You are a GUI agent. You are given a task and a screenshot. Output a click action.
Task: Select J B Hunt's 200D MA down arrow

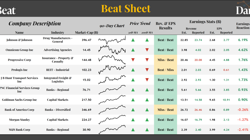147,80
